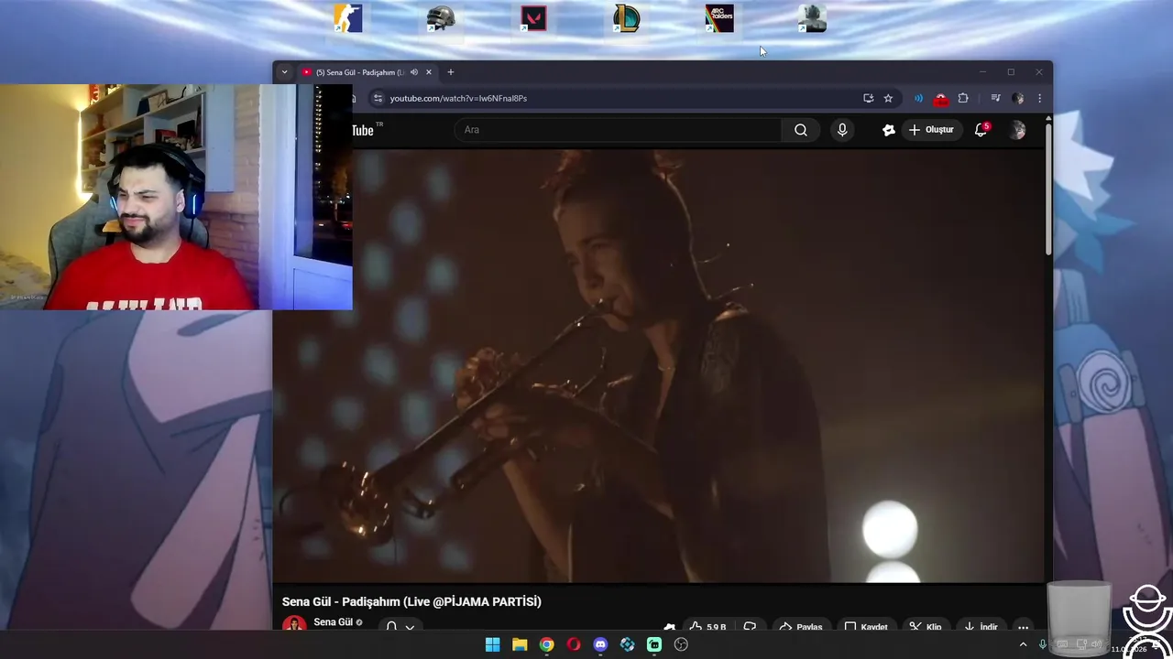
Task: Open more actions three-dot menu
Action: 1023,627
